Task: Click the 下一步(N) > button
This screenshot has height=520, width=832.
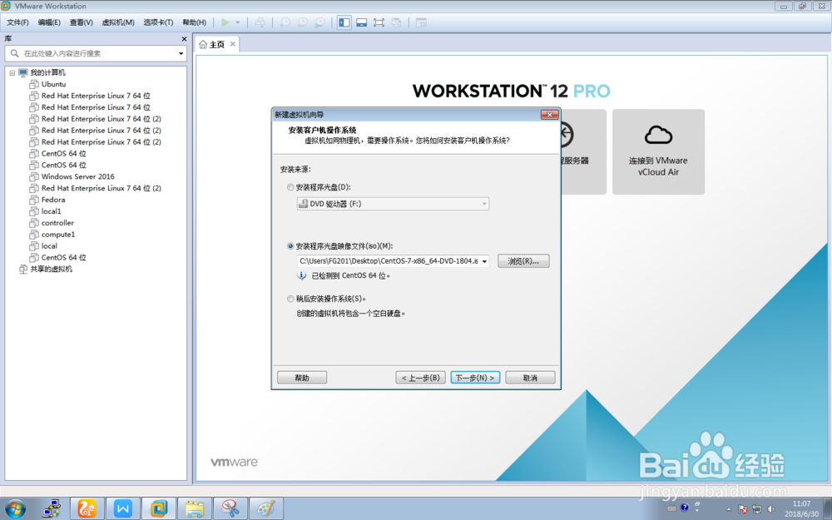Action: [475, 378]
